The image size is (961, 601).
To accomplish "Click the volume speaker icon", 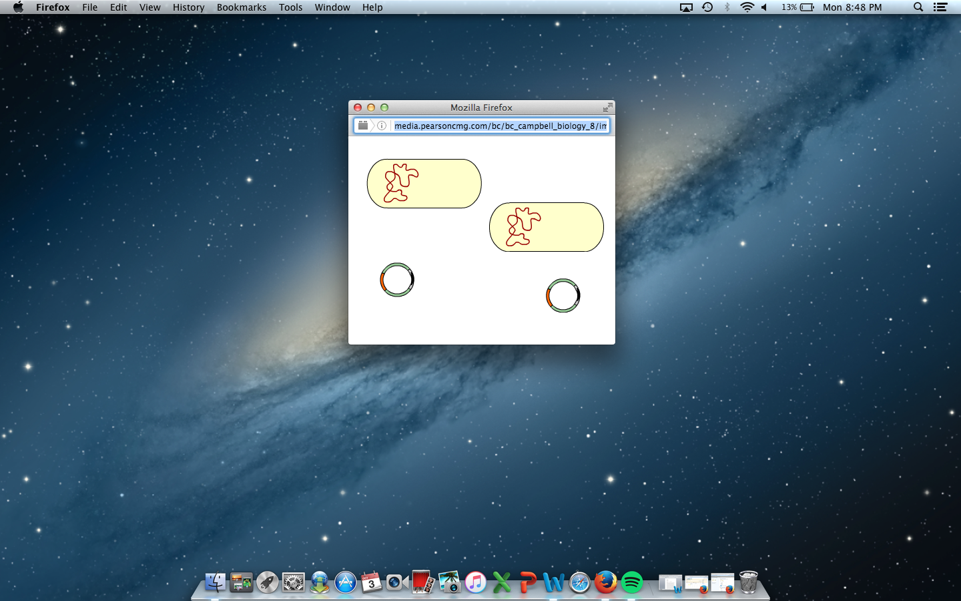I will [x=765, y=7].
